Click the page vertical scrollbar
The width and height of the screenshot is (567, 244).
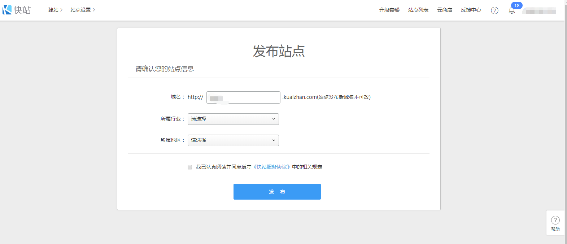[566, 108]
